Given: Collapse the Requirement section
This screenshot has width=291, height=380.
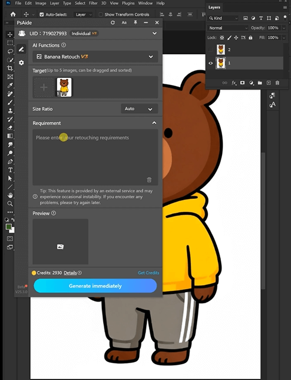Looking at the screenshot, I should [154, 123].
